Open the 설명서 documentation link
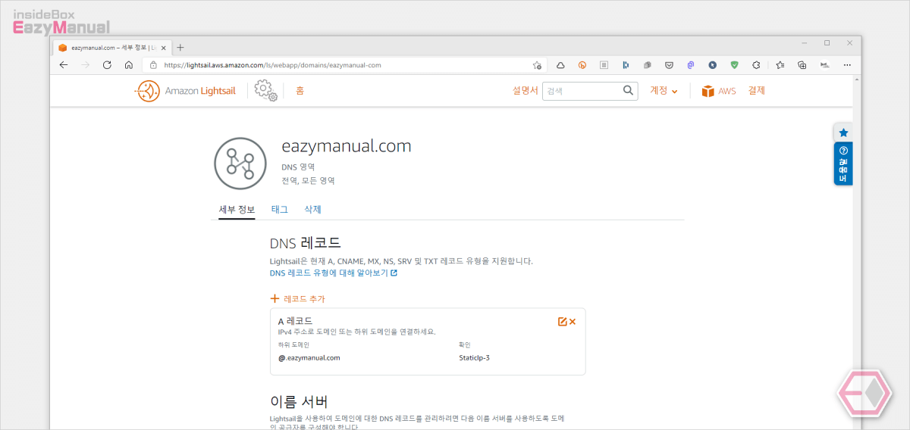 click(525, 91)
